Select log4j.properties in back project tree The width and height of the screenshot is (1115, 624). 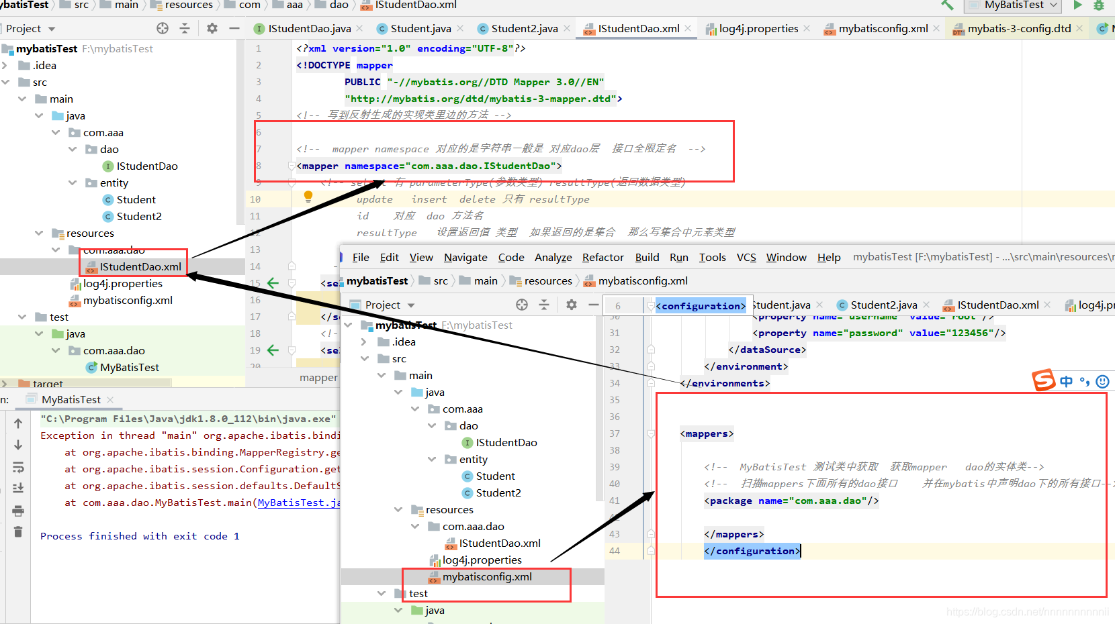[122, 283]
